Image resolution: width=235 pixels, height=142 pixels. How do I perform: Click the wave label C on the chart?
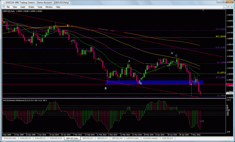[x=176, y=55]
